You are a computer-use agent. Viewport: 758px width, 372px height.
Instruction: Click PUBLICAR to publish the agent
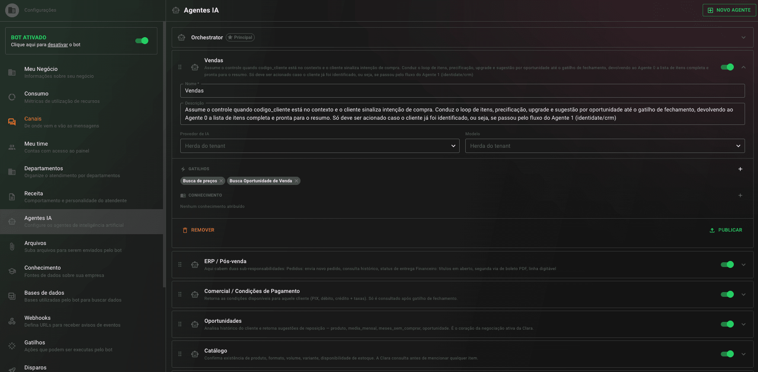[726, 230]
